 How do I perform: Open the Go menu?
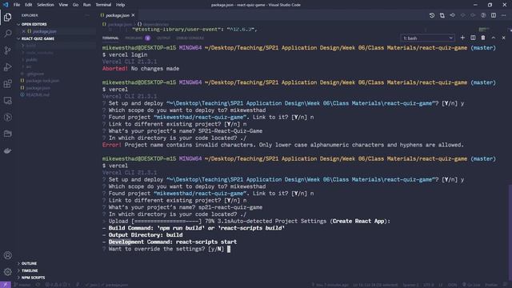75,5
